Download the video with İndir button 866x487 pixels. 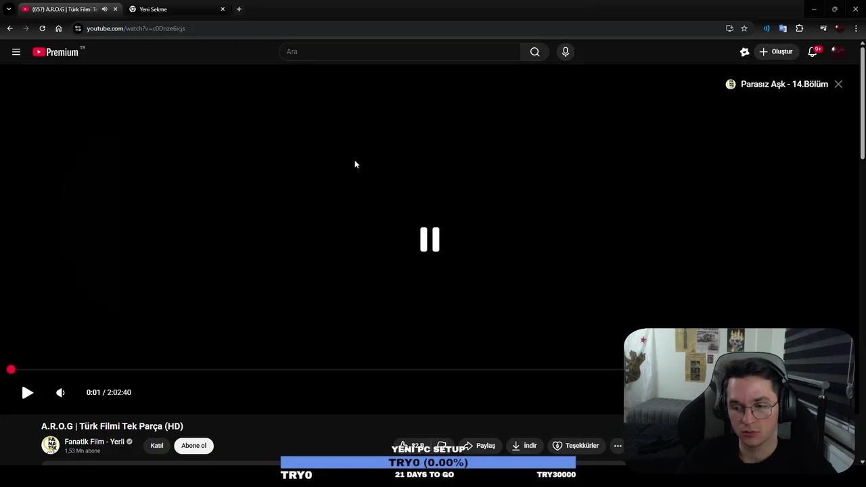pyautogui.click(x=524, y=446)
